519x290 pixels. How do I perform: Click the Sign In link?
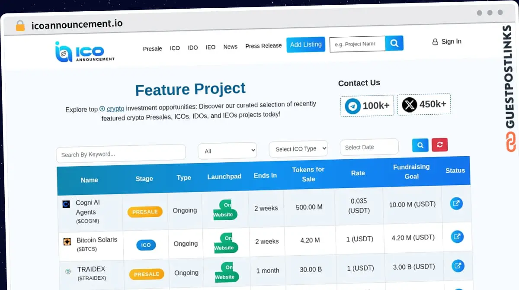click(451, 42)
